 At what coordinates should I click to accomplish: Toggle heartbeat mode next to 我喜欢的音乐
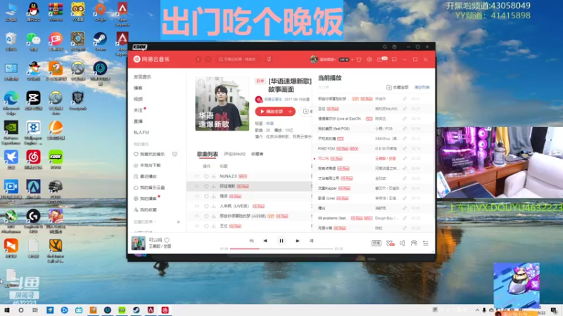click(x=175, y=154)
